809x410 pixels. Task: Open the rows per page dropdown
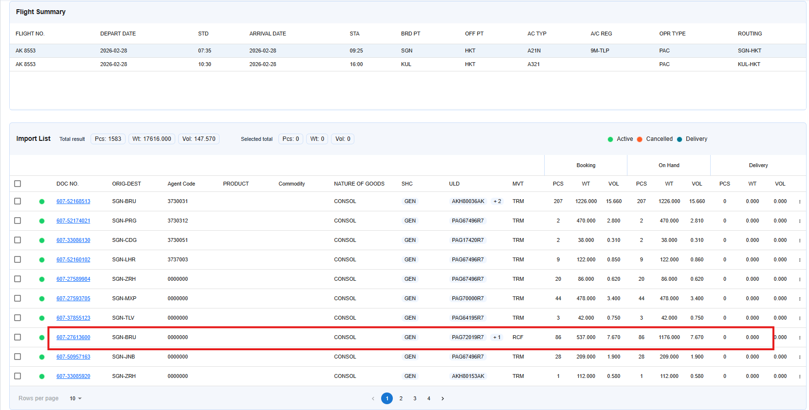(x=75, y=399)
